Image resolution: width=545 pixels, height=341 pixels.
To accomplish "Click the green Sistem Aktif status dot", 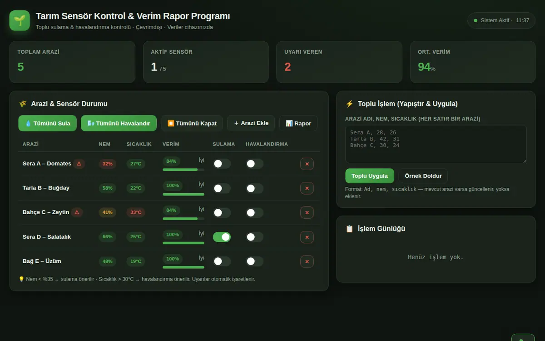I will point(476,20).
